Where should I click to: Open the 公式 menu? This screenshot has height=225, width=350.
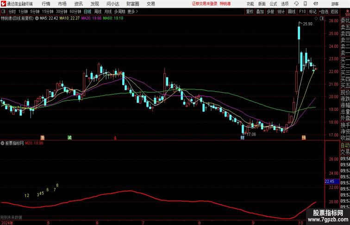coord(273,4)
